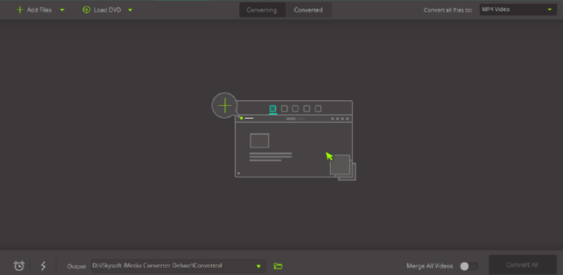Click the large circled plus in center
Viewport: 563px width, 275px height.
(x=224, y=106)
